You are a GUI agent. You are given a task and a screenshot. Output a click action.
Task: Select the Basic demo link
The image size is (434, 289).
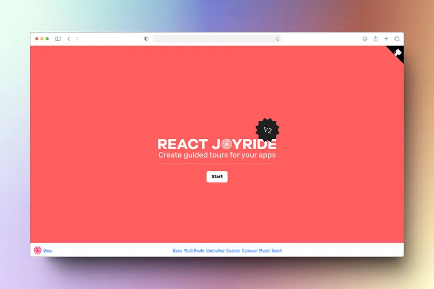point(178,251)
